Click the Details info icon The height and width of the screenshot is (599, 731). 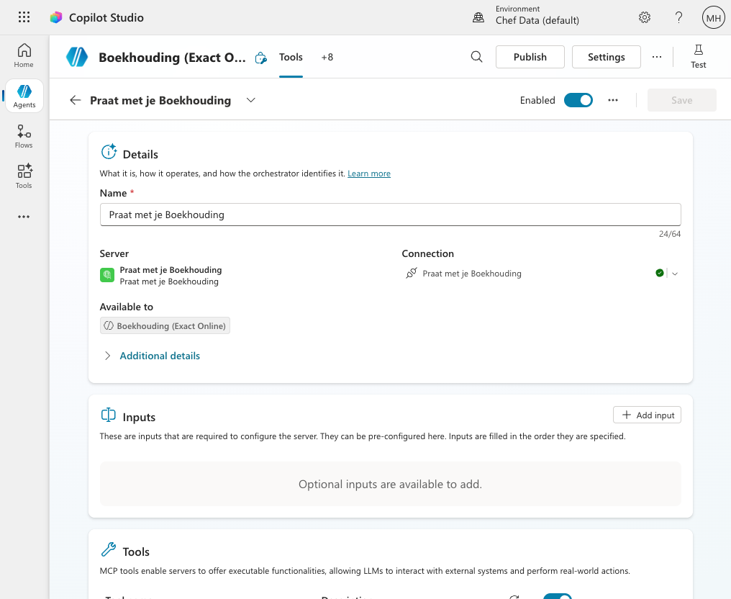pos(109,152)
